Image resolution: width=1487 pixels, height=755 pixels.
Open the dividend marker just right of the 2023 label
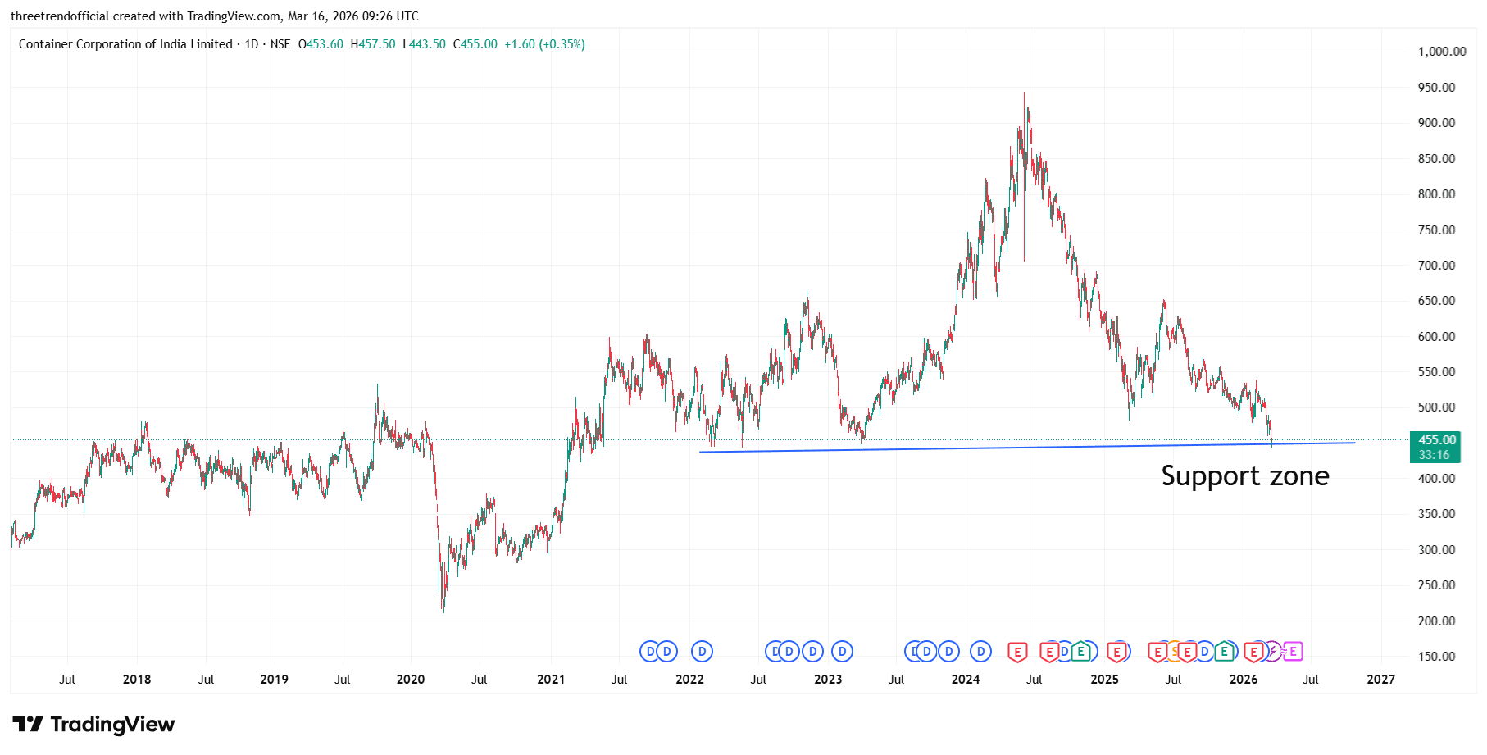842,652
